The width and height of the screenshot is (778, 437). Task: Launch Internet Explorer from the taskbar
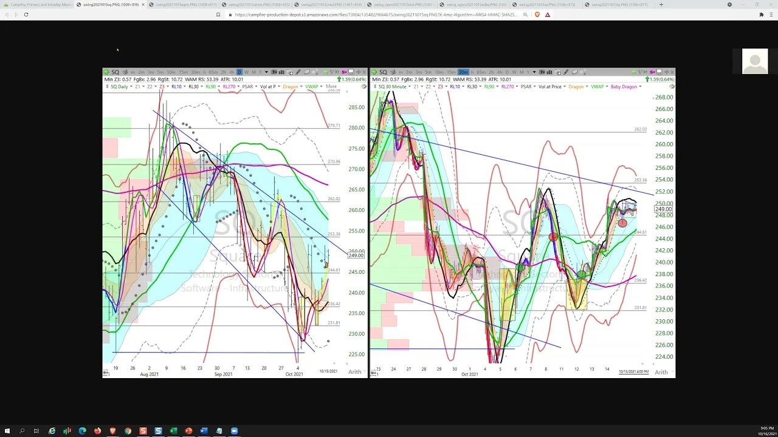(x=52, y=431)
